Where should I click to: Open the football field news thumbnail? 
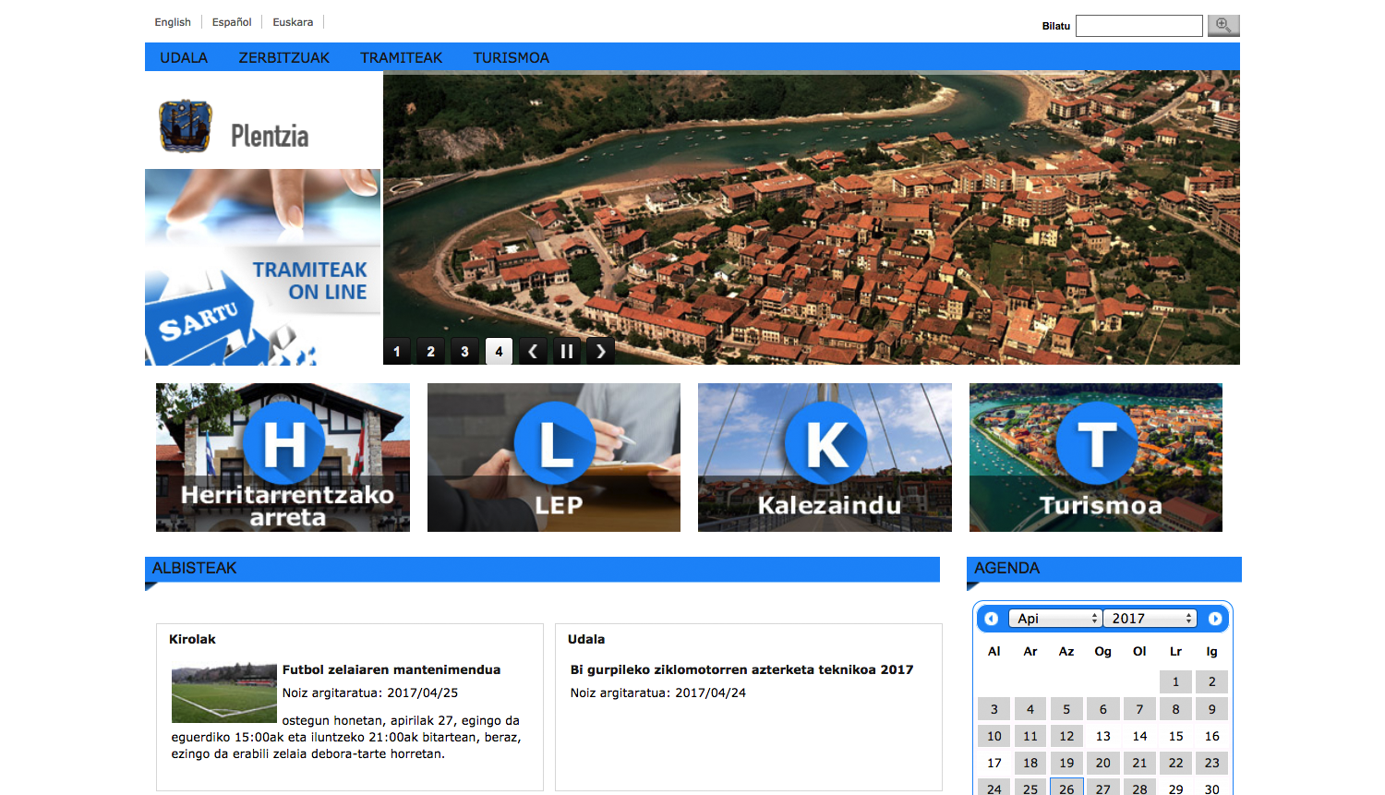tap(224, 693)
